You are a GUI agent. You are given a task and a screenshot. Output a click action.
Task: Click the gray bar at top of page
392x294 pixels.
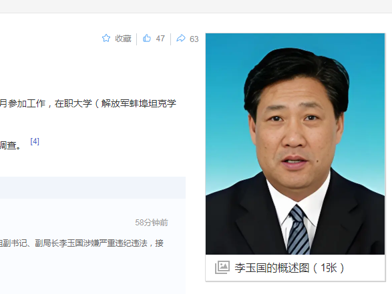tap(196, 6)
